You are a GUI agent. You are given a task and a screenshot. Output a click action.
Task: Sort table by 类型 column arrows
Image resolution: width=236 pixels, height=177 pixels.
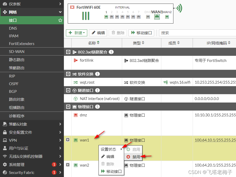(x=143, y=43)
